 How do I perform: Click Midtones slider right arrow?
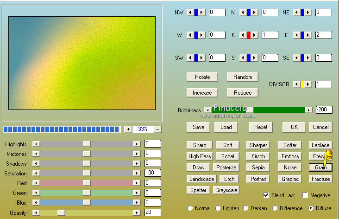point(137,154)
